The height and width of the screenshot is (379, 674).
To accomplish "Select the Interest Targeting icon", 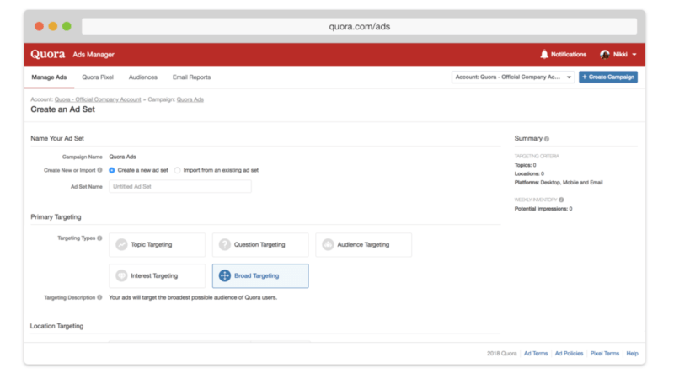I will point(121,276).
